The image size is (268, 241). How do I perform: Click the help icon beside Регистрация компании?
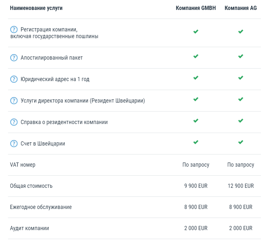coord(14,30)
